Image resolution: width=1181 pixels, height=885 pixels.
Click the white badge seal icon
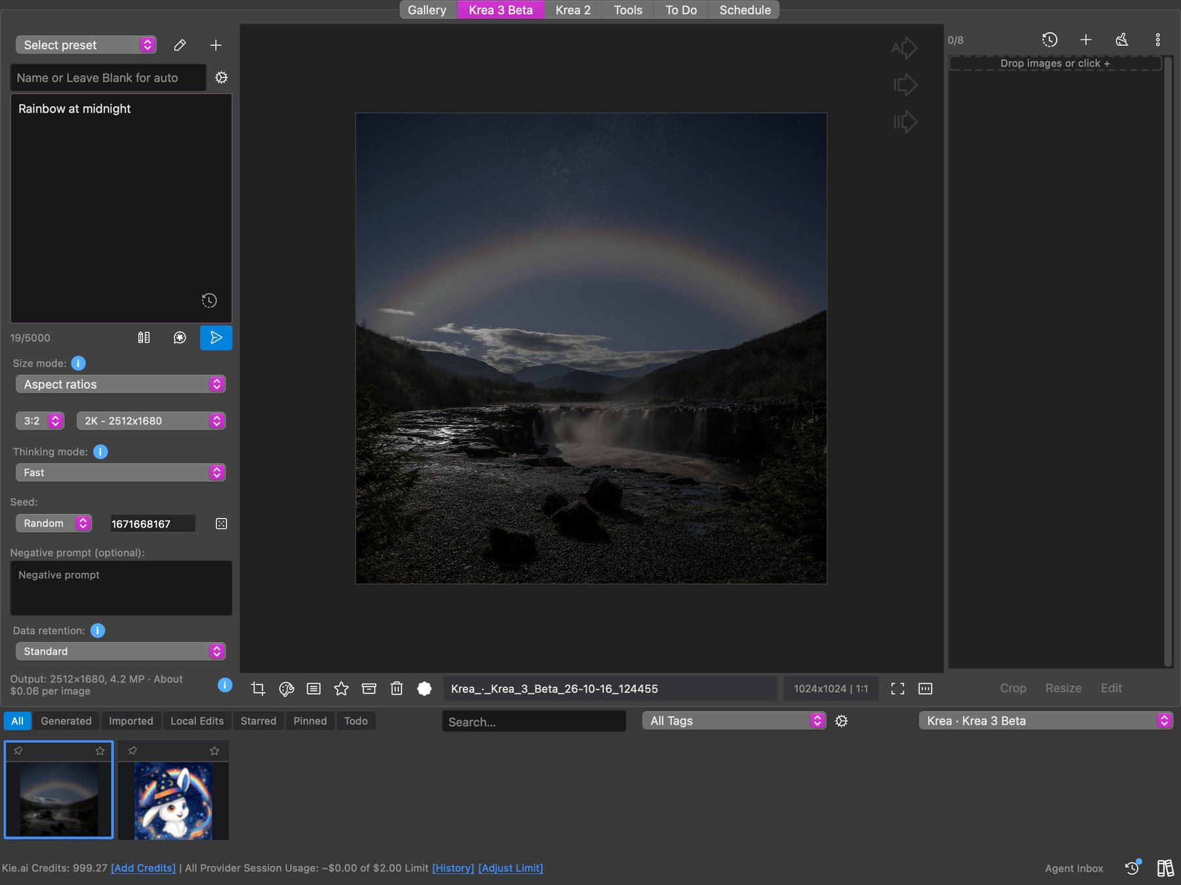coord(425,688)
